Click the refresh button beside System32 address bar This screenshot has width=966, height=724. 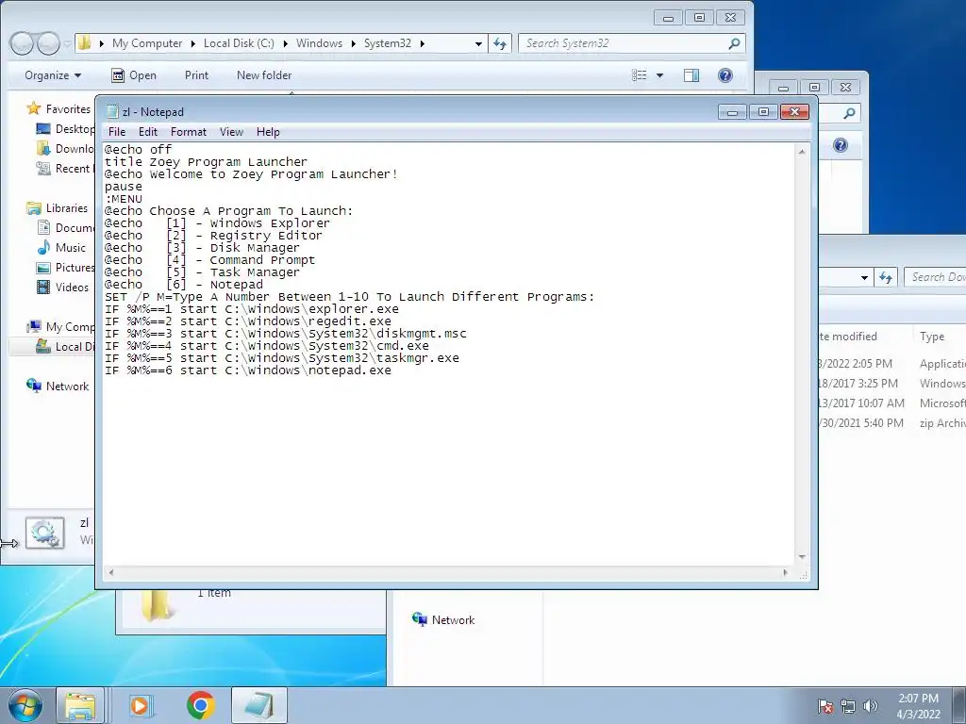pyautogui.click(x=500, y=43)
